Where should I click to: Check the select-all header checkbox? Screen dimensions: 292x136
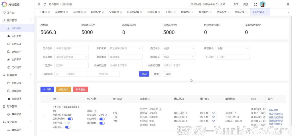coord(44,99)
